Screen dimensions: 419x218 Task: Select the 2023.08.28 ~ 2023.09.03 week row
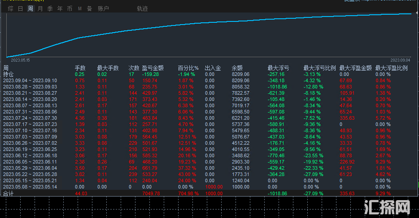click(x=30, y=87)
